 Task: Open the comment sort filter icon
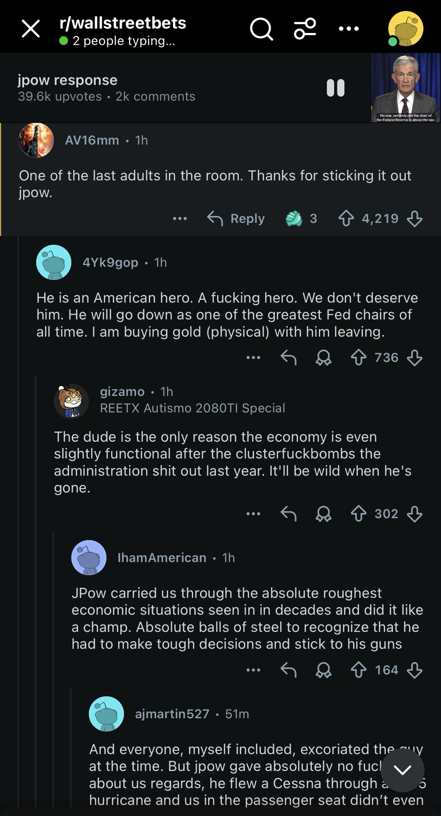tap(305, 29)
